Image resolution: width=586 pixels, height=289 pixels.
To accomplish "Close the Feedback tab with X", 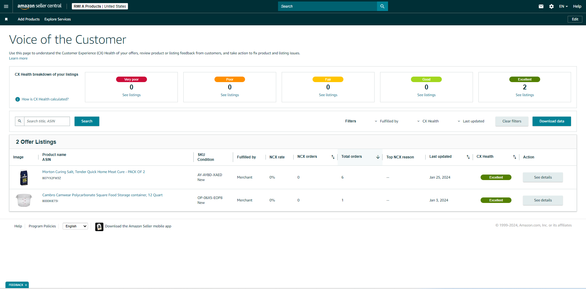I will click(26, 285).
